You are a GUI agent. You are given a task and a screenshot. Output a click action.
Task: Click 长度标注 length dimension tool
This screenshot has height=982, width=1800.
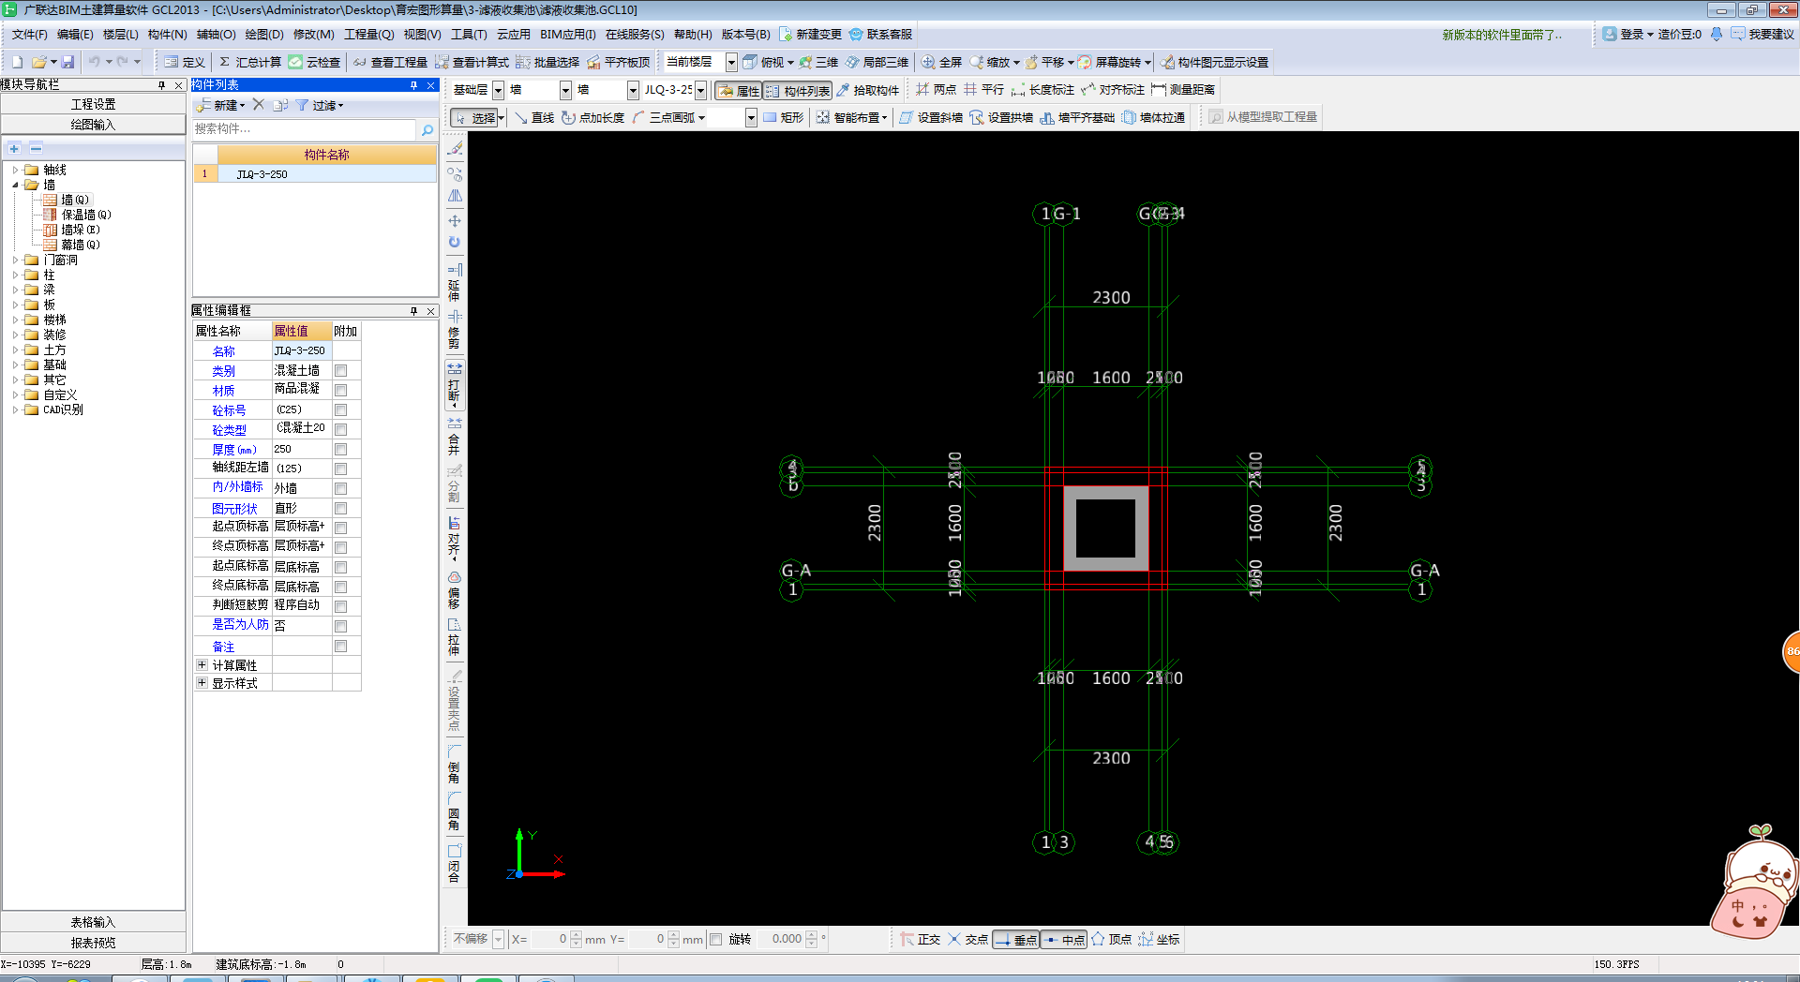click(1042, 89)
